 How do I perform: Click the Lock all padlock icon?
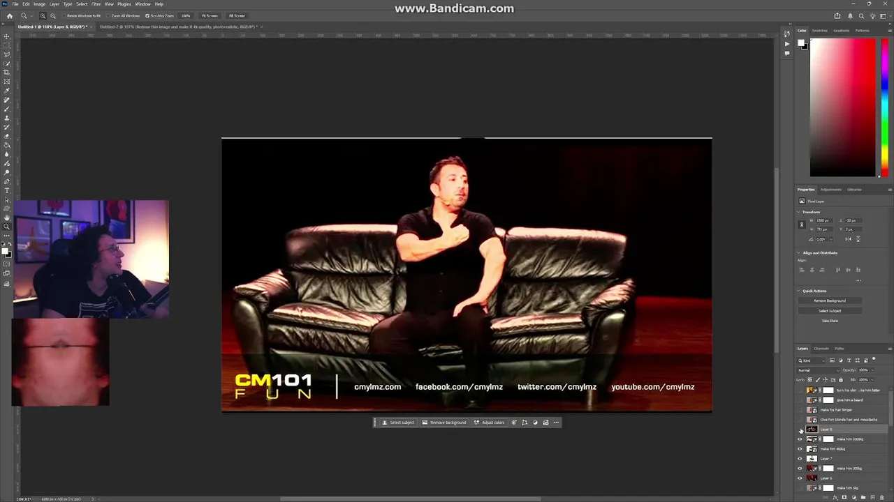click(x=840, y=380)
